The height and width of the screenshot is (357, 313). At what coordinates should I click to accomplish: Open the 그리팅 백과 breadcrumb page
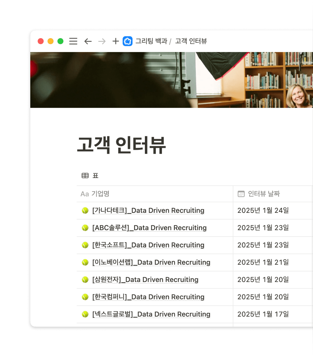[152, 41]
